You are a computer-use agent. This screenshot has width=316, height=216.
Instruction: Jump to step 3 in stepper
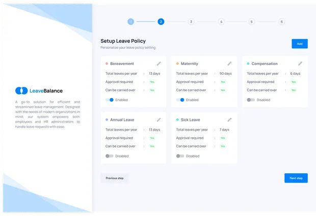point(191,22)
